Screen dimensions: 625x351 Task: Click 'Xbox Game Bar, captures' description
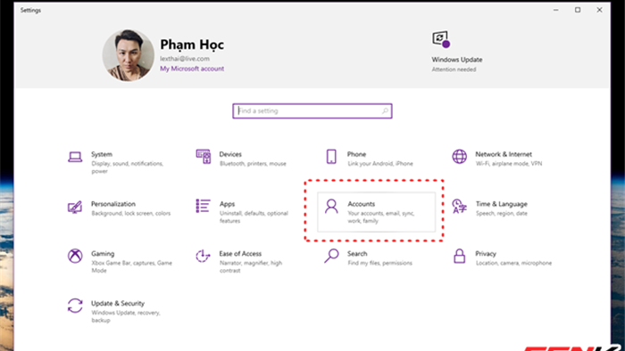coord(131,266)
